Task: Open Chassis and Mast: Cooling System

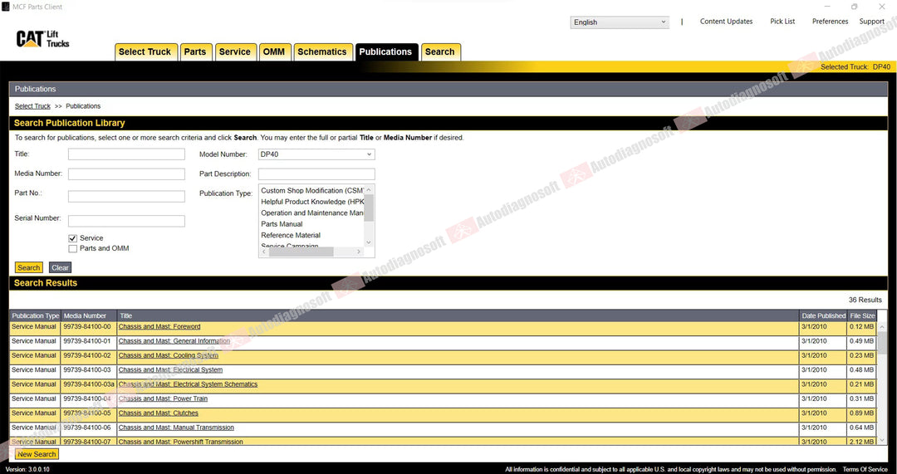Action: (x=168, y=355)
